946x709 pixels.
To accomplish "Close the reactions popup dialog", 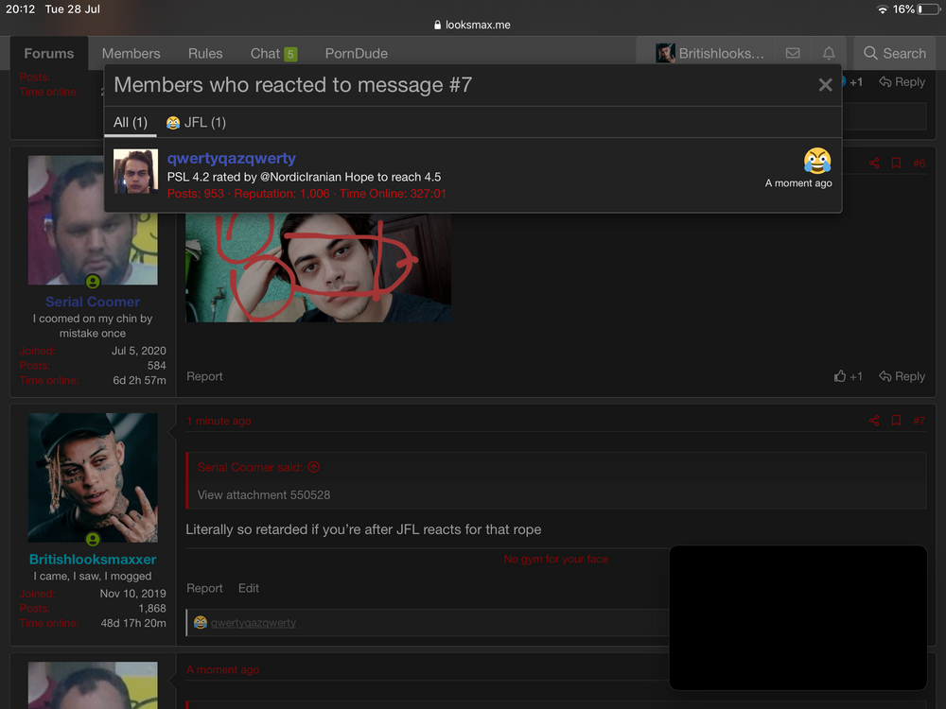I will click(x=825, y=85).
